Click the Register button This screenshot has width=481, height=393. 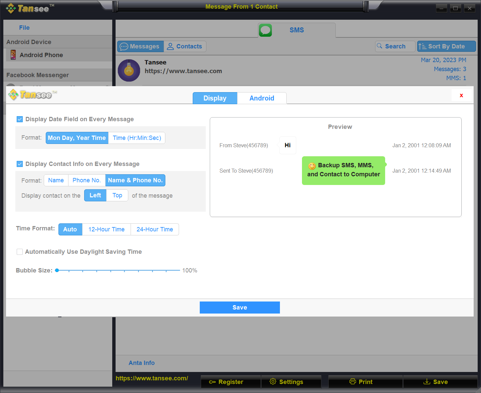pos(231,382)
